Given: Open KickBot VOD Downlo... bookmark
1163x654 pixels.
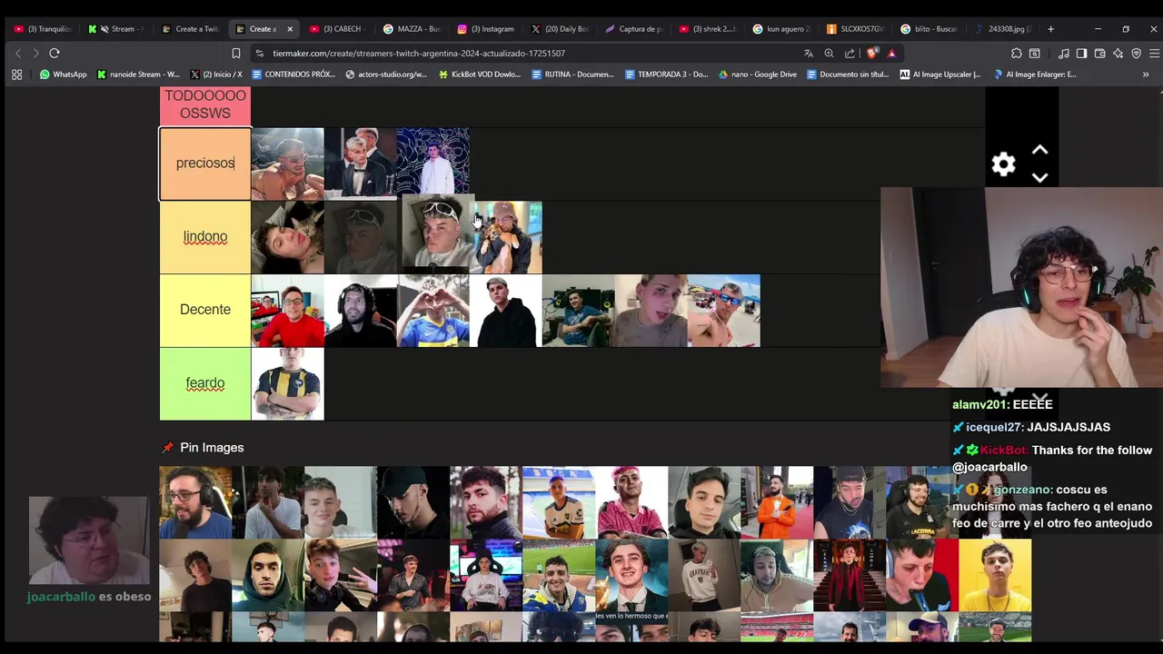Looking at the screenshot, I should click(x=479, y=74).
